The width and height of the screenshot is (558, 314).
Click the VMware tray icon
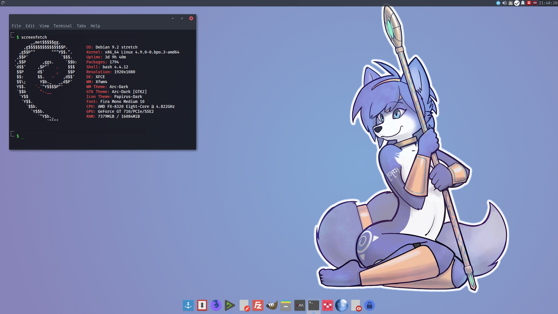click(535, 3)
